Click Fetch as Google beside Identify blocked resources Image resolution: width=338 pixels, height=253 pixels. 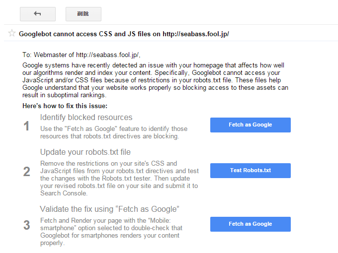(250, 125)
